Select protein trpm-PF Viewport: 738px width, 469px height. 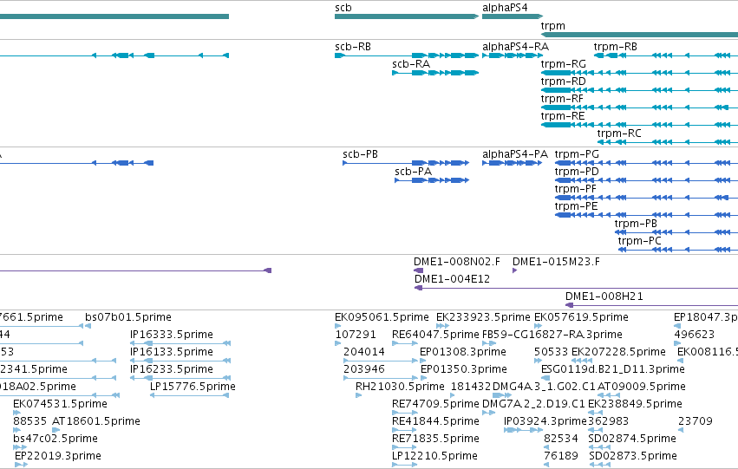(646, 198)
